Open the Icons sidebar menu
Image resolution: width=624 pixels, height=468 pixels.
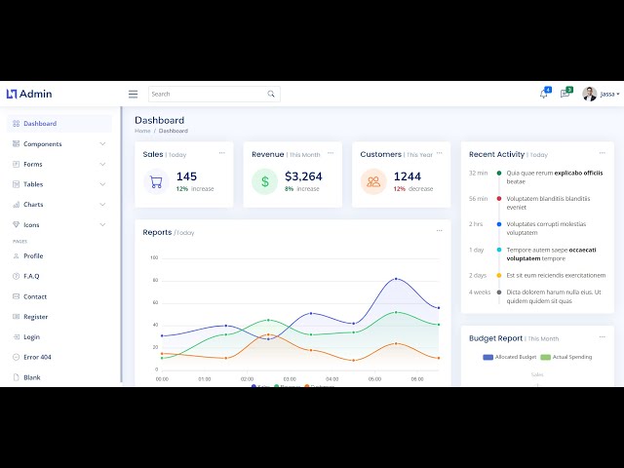(x=59, y=225)
